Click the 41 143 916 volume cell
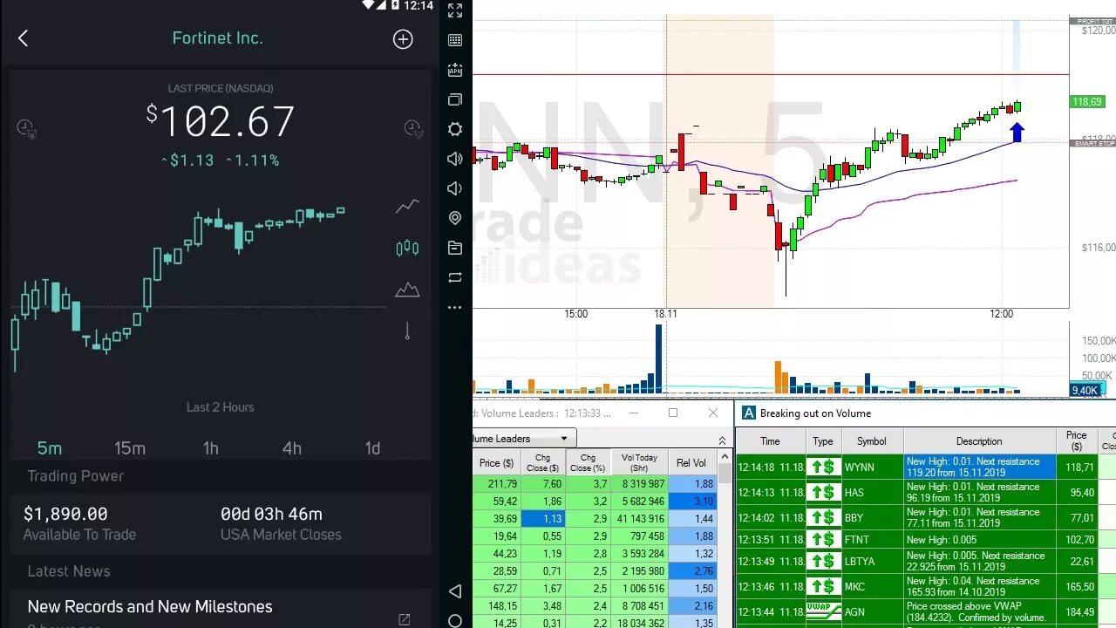 [639, 518]
